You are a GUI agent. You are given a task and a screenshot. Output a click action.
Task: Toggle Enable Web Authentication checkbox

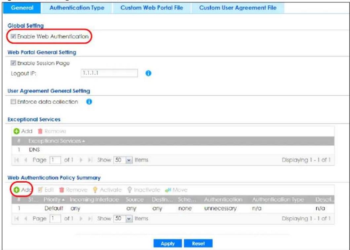(14, 36)
